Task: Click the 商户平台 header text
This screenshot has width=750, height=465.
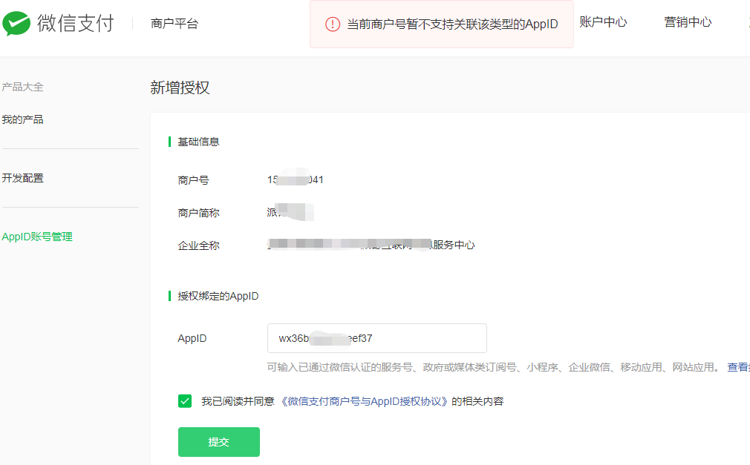Action: pos(174,24)
